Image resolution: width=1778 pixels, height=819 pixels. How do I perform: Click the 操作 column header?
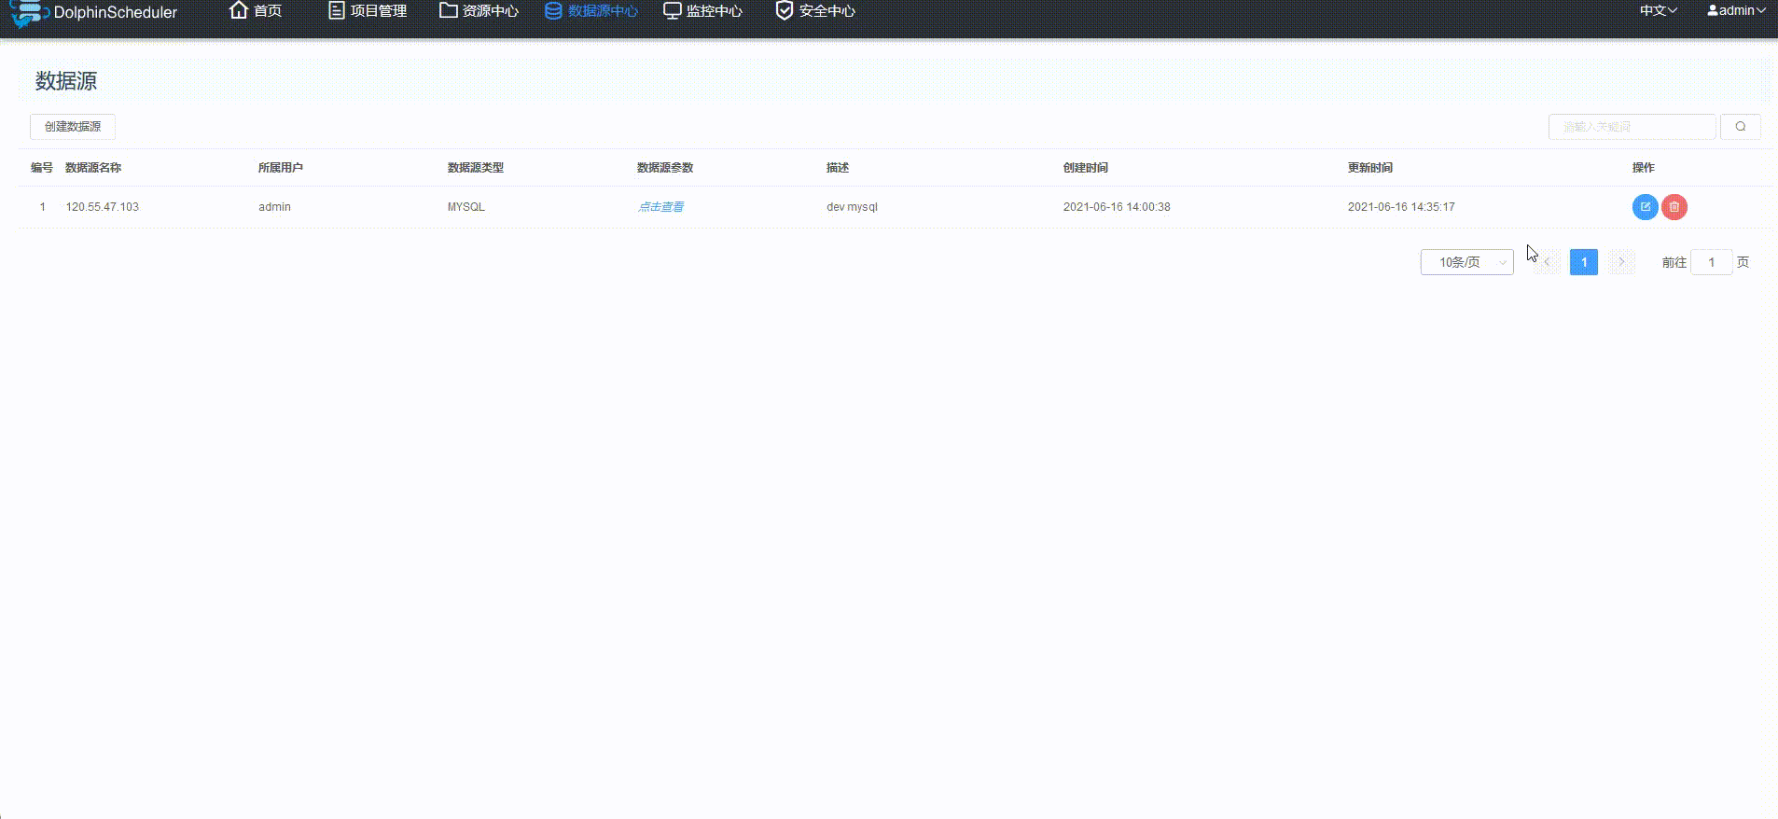click(1644, 168)
